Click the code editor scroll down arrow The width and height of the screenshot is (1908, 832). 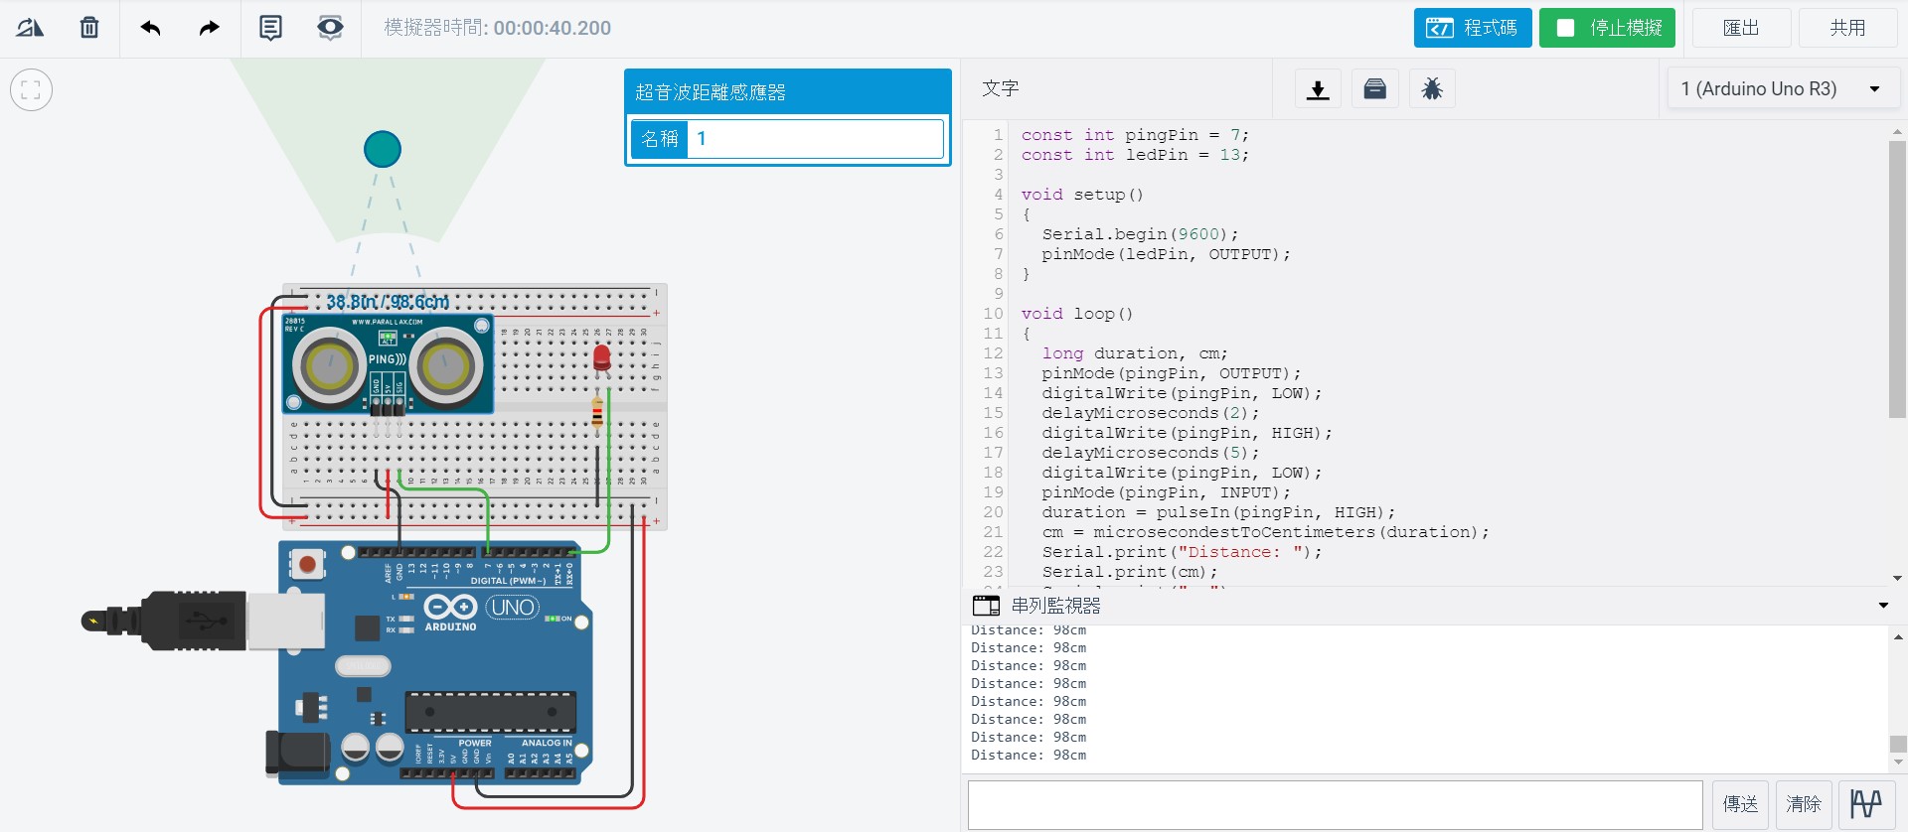[x=1897, y=578]
